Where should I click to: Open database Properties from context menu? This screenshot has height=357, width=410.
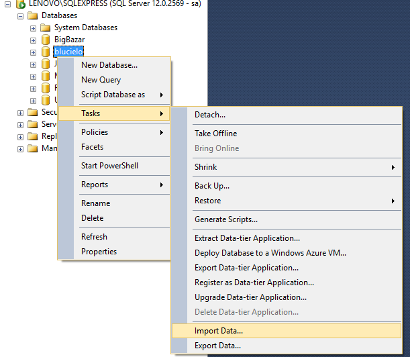(114, 252)
